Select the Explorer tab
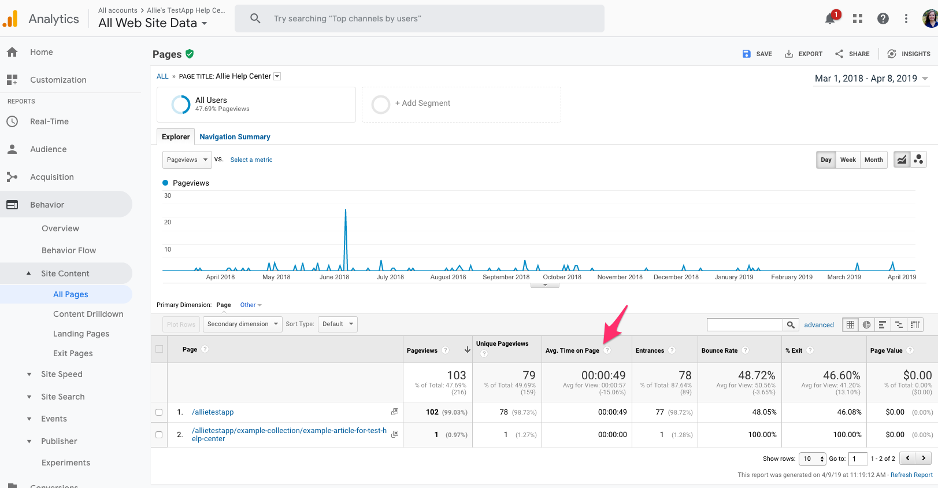 [x=176, y=137]
